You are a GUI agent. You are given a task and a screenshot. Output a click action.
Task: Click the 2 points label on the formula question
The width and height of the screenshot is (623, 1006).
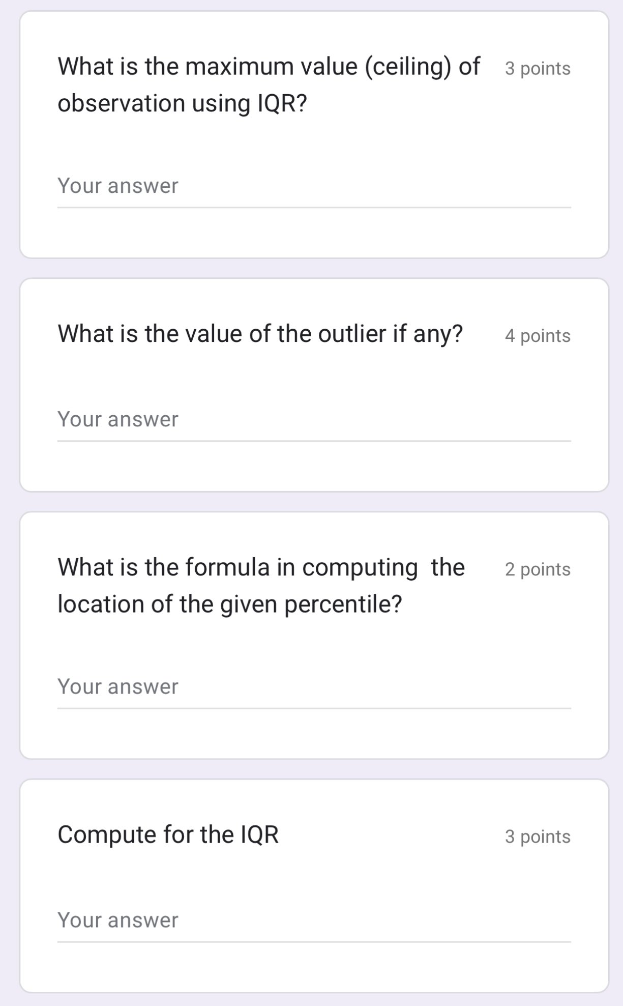(x=538, y=570)
